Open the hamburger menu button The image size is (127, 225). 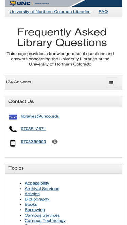pyautogui.click(x=111, y=83)
